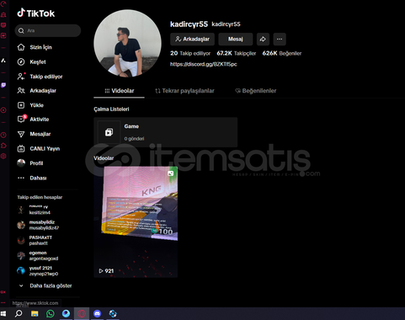Switch to the Tekrar paylaşılanlar tab
Screen dimensions: 405x320
(x=184, y=91)
